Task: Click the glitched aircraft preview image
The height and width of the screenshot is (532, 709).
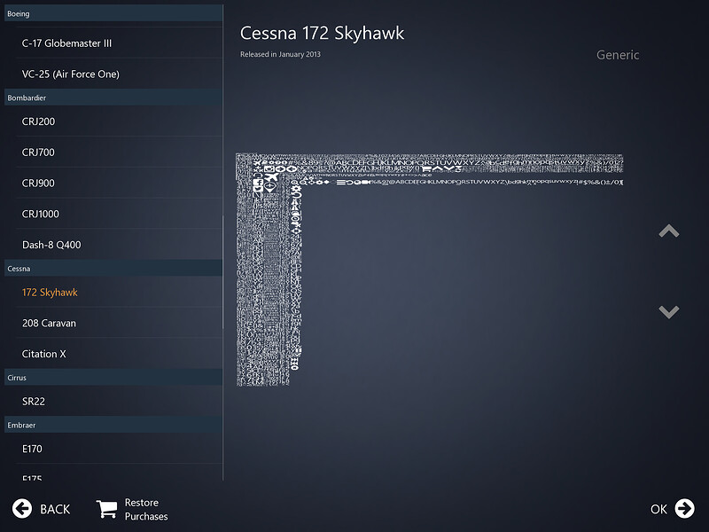Action: tap(430, 270)
